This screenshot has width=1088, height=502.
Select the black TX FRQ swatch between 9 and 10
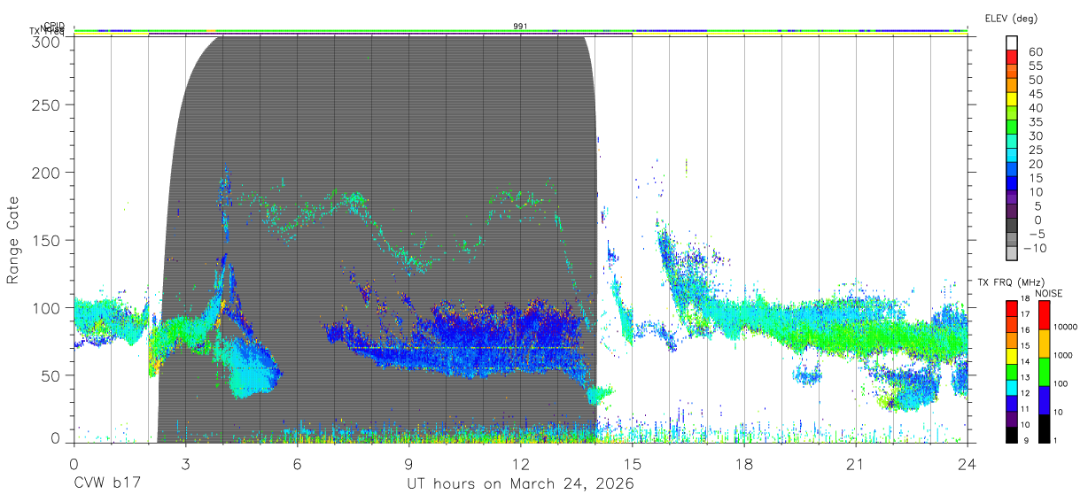pyautogui.click(x=1012, y=434)
